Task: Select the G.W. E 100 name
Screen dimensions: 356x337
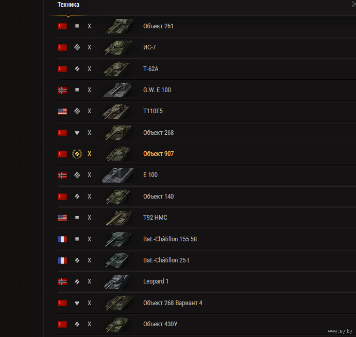Action: tap(157, 90)
